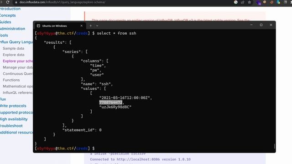Click "statement_id": 0 line in terminal
This screenshot has width=292, height=164.
pyautogui.click(x=82, y=130)
